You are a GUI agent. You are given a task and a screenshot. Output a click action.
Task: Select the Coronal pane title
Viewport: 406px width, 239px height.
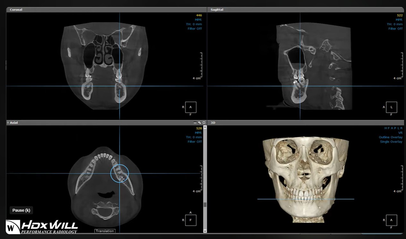pos(16,10)
